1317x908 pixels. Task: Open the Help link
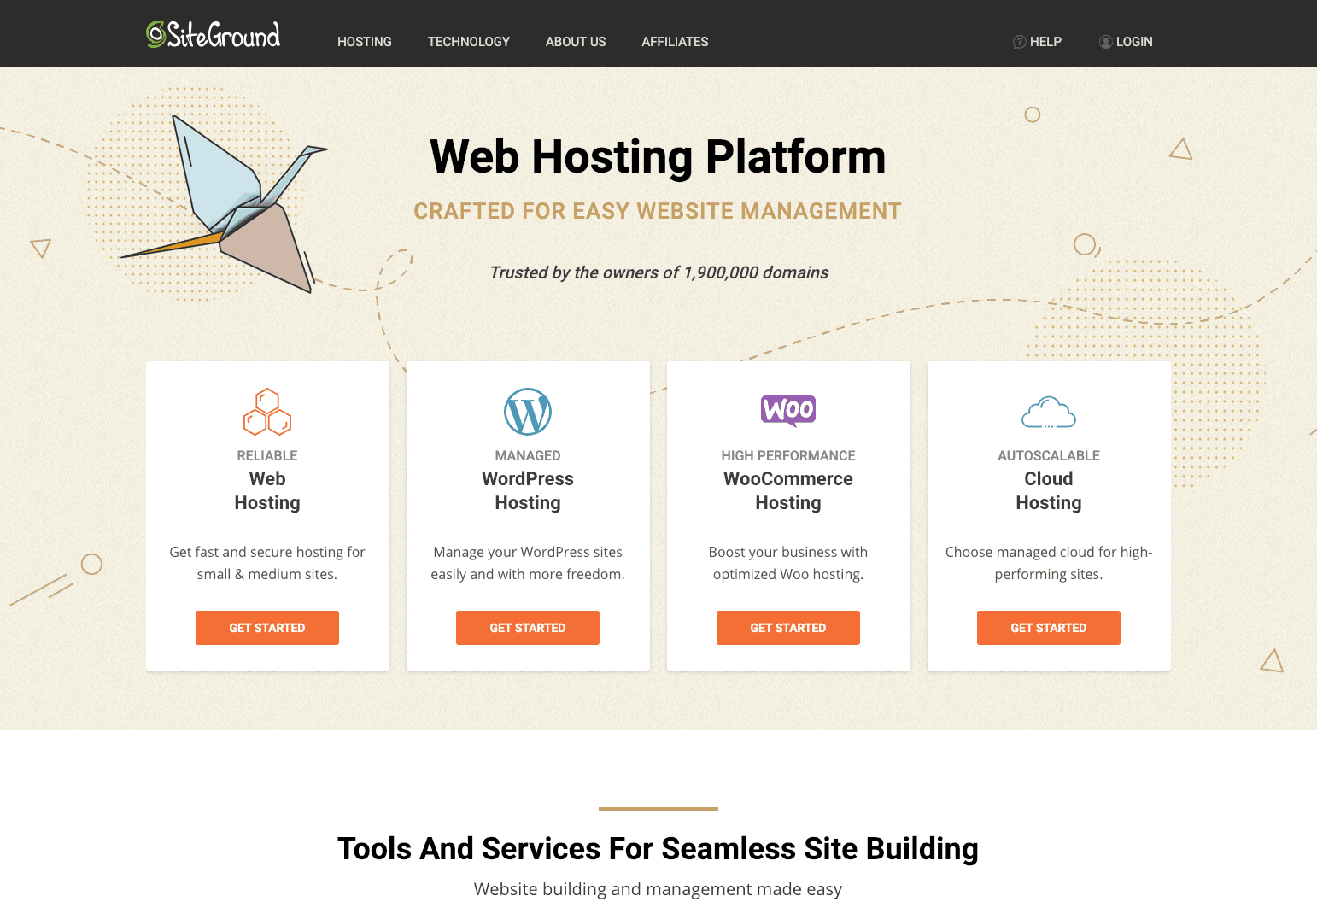[x=1037, y=42]
